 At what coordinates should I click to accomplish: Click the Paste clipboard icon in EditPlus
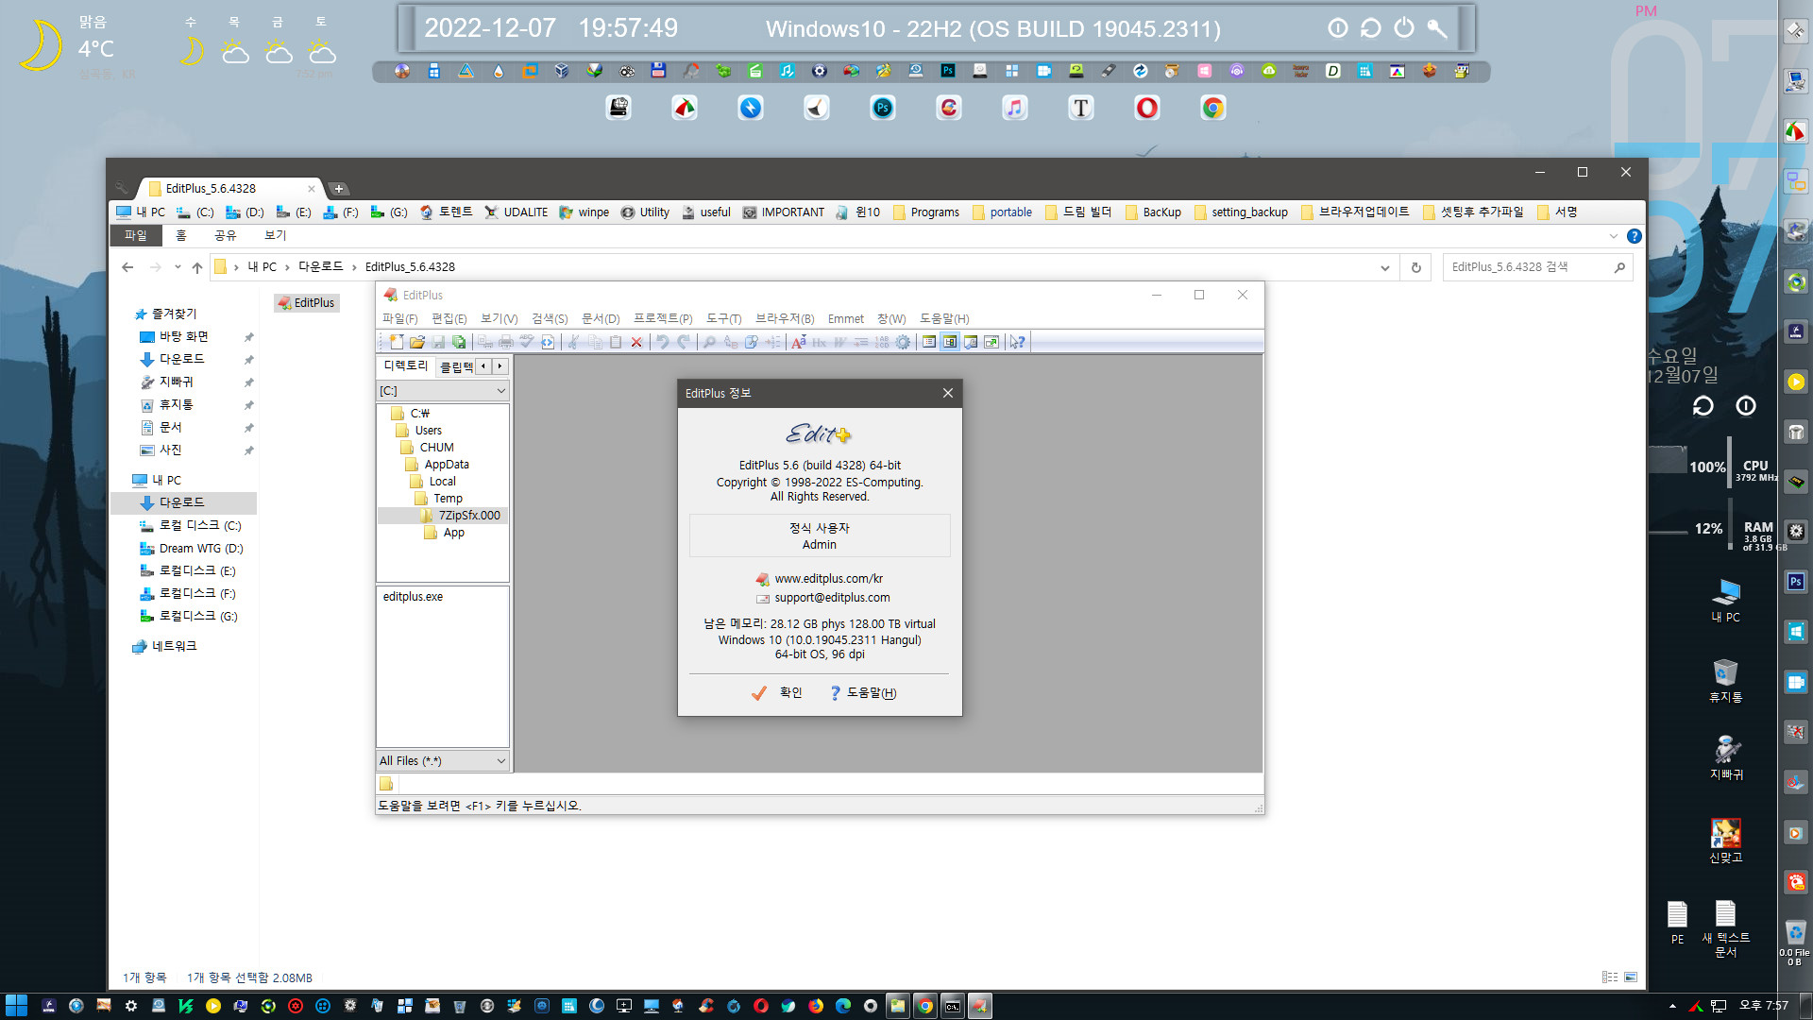tap(616, 342)
